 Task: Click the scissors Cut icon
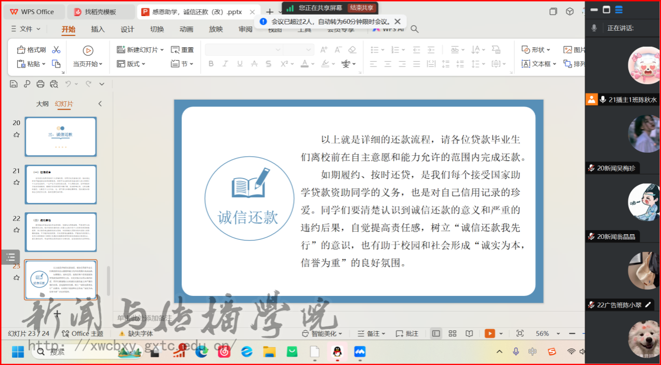click(56, 50)
